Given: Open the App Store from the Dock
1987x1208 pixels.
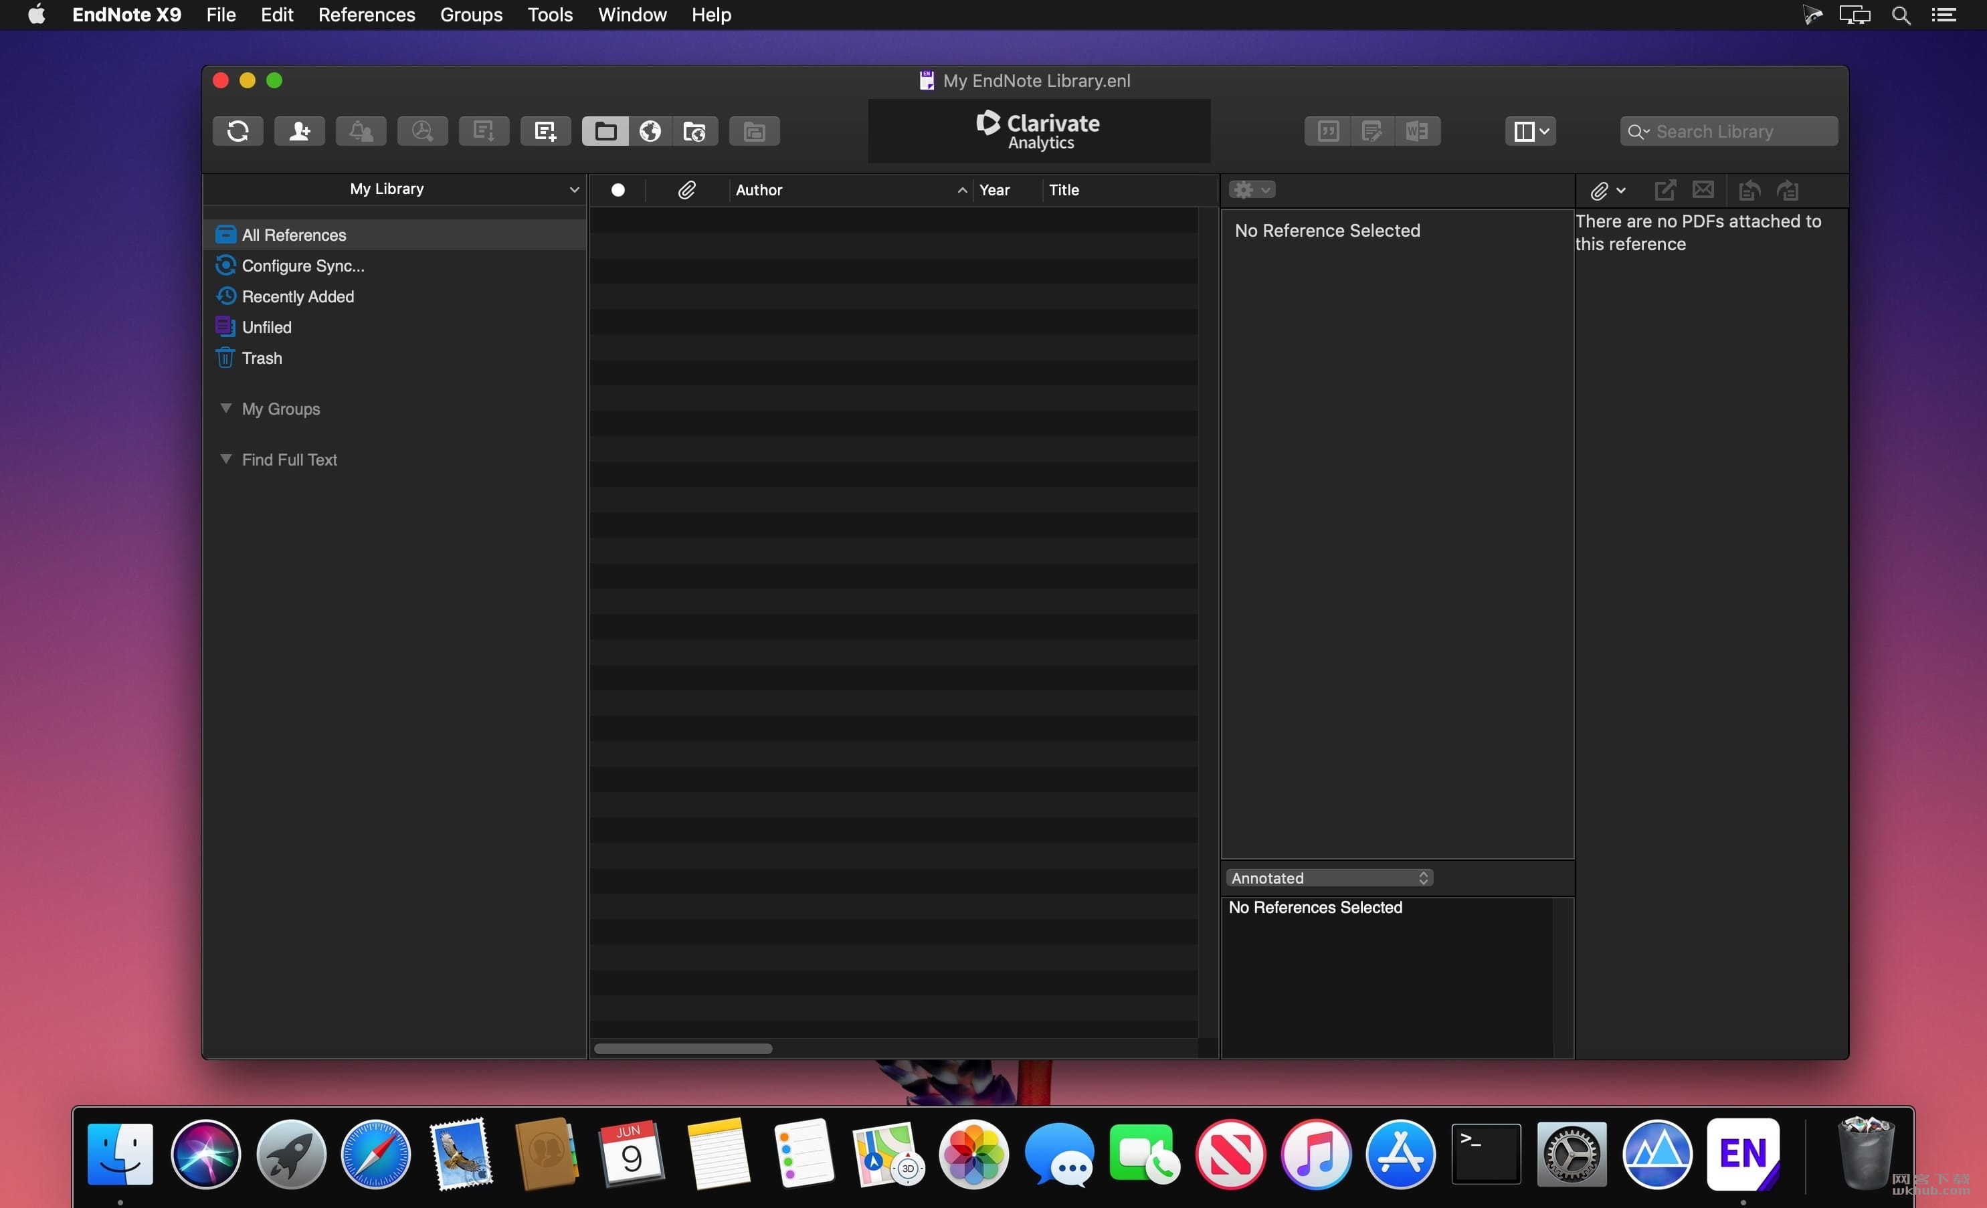Looking at the screenshot, I should (1401, 1154).
